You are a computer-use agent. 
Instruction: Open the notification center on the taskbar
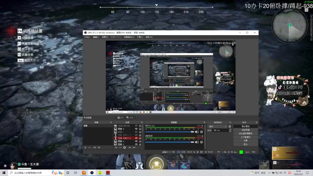(308, 172)
